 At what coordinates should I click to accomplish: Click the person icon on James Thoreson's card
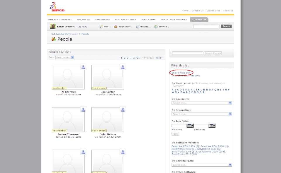[83, 109]
